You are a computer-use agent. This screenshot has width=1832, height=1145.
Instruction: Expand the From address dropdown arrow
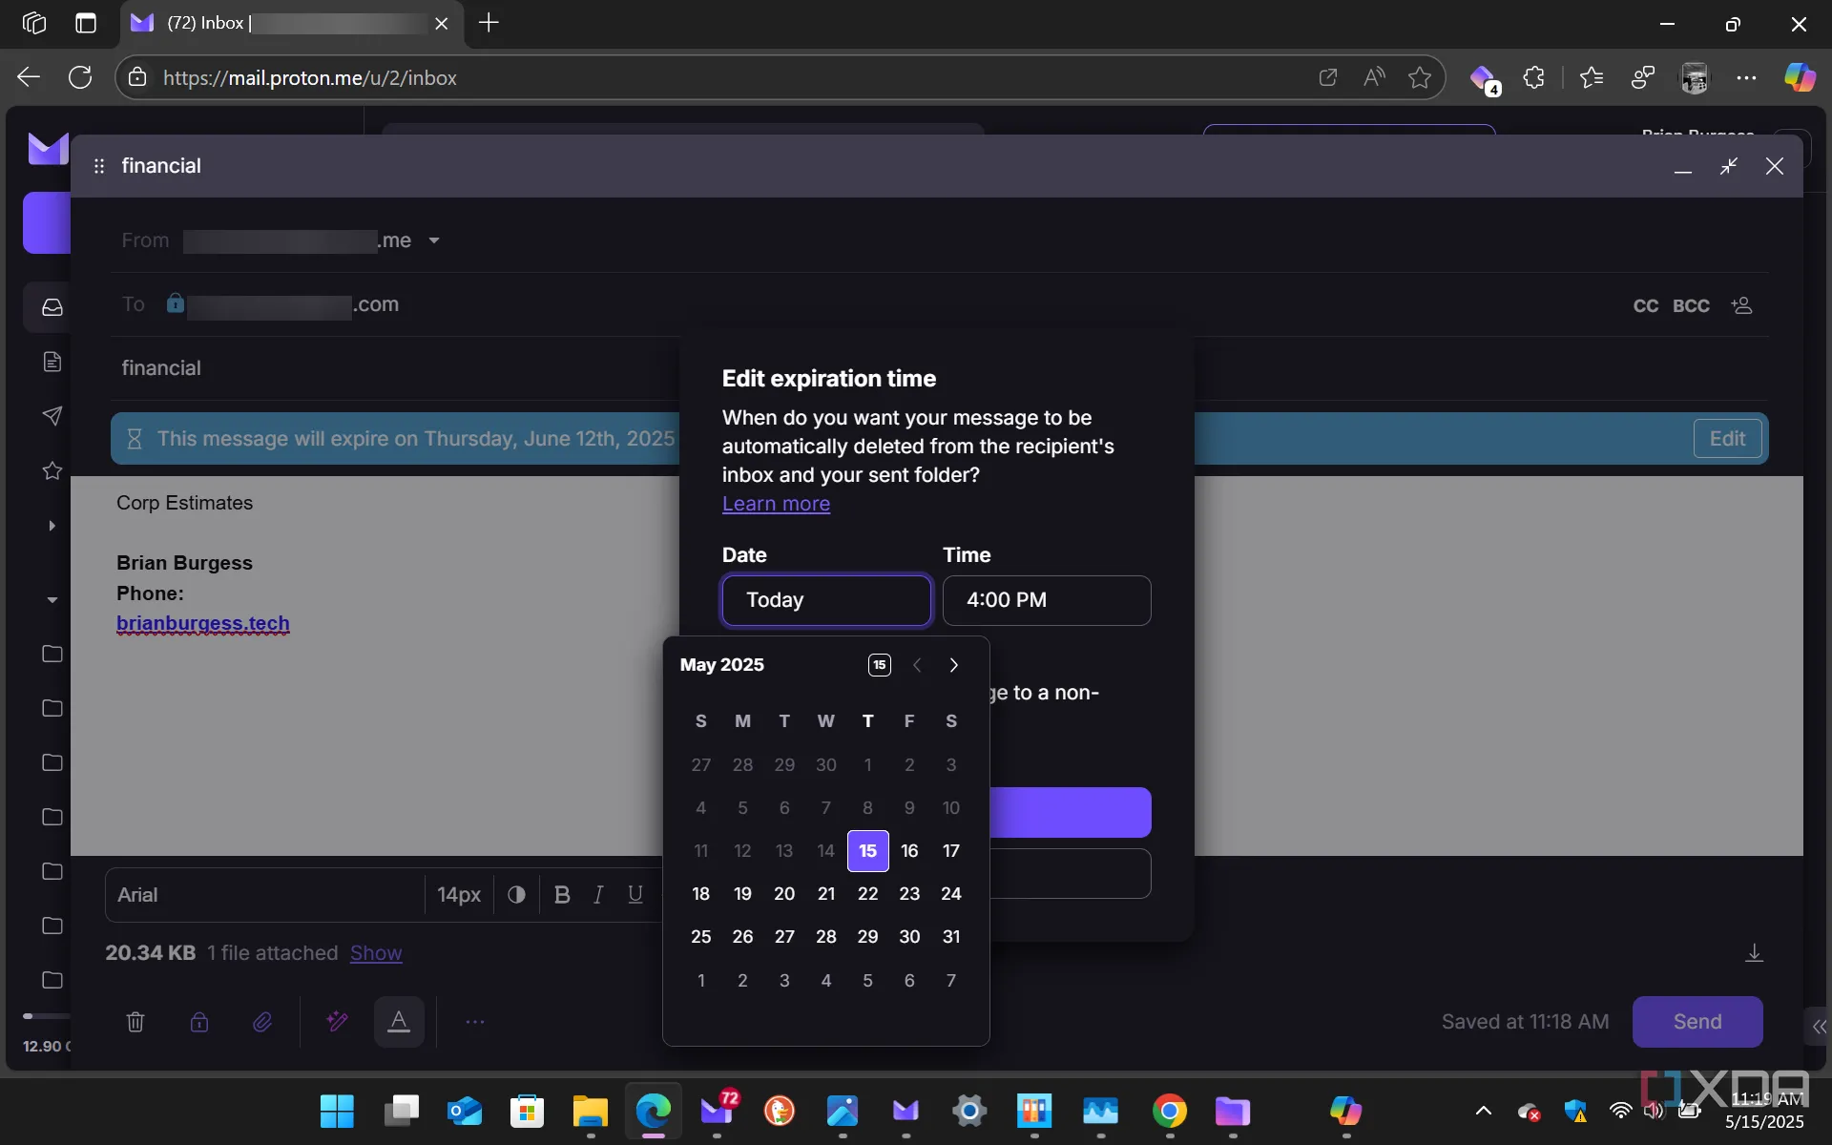pyautogui.click(x=434, y=240)
